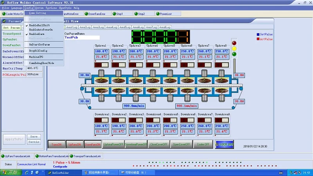This screenshot has height=176, width=313.
Task: Switch to the Area5Log tab
Action: click(x=125, y=27)
